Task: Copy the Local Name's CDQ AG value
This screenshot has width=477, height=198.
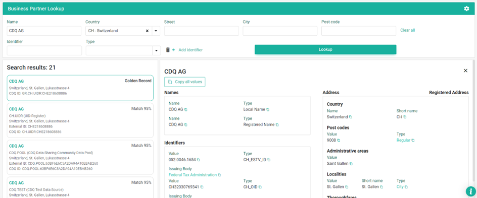Action: 186,109
